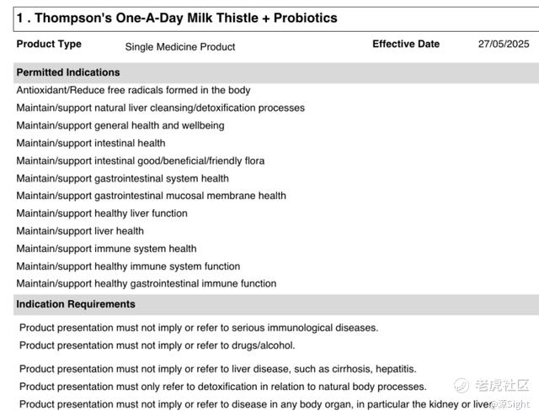Select the general health and wellbeing line

pos(120,125)
